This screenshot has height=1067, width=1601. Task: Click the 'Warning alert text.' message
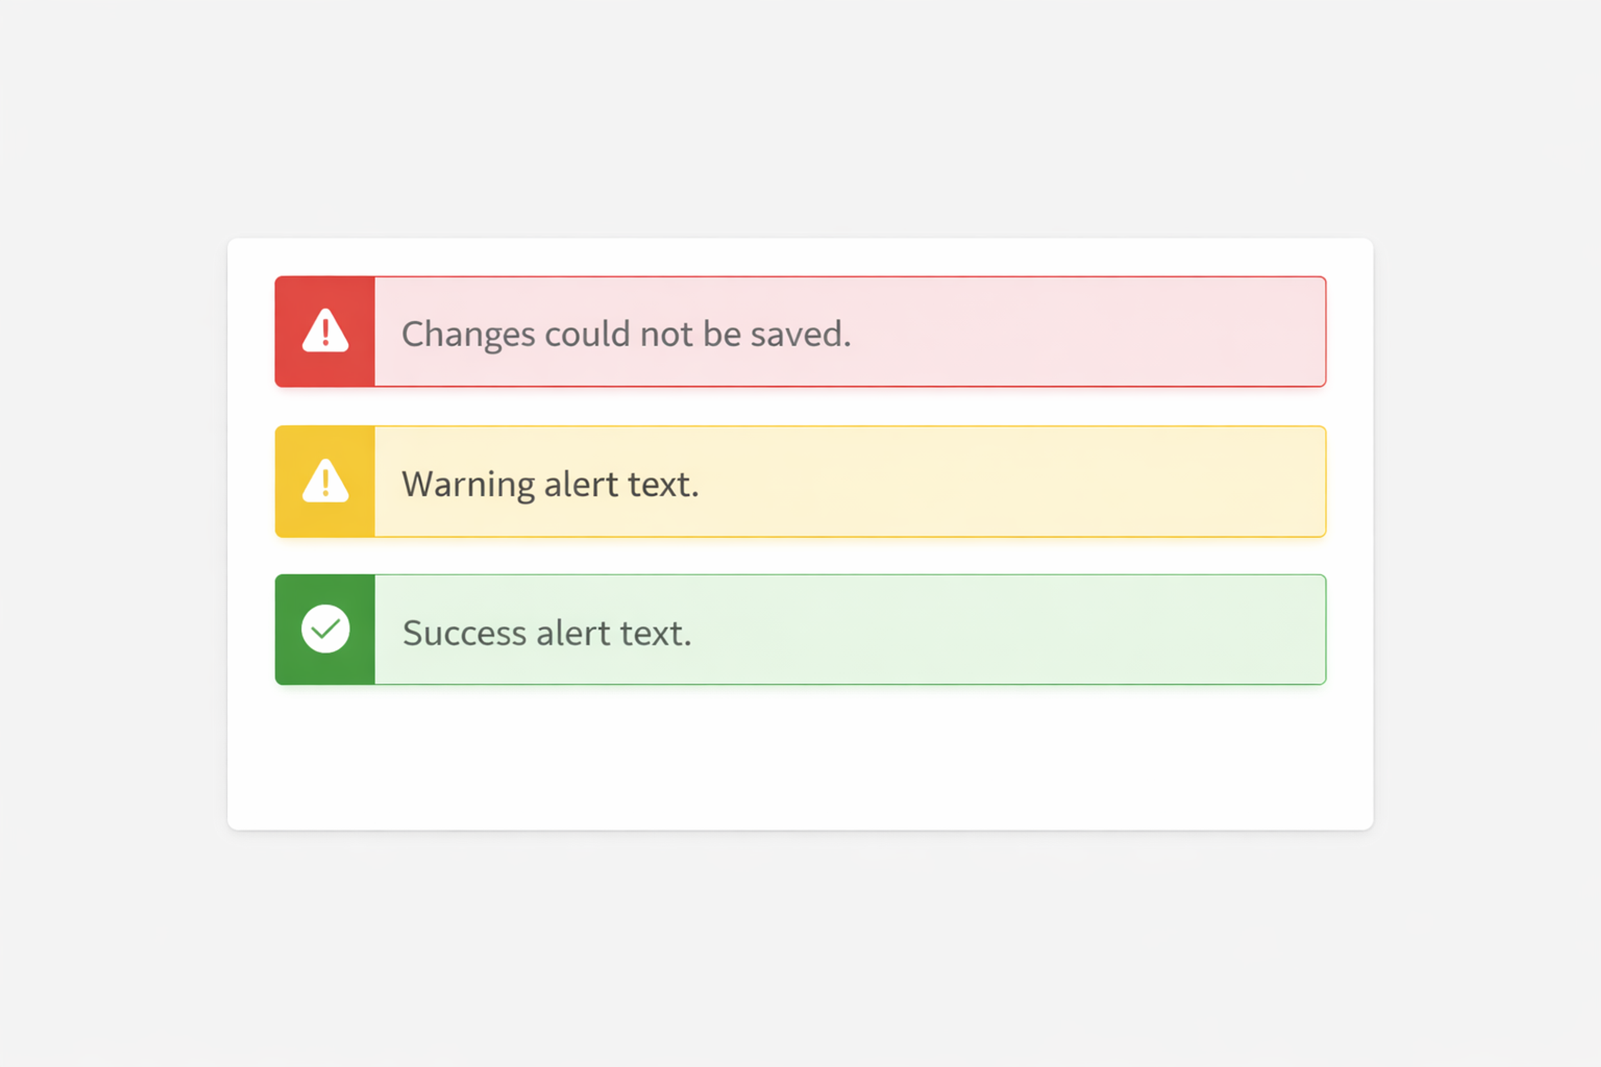551,483
